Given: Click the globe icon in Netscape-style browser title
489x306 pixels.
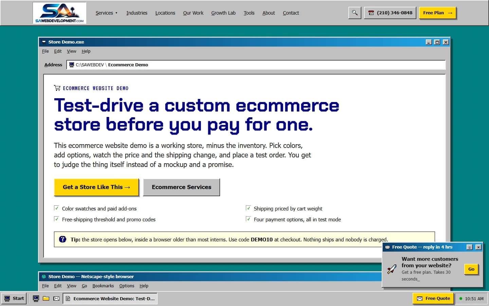Looking at the screenshot, I should point(44,277).
